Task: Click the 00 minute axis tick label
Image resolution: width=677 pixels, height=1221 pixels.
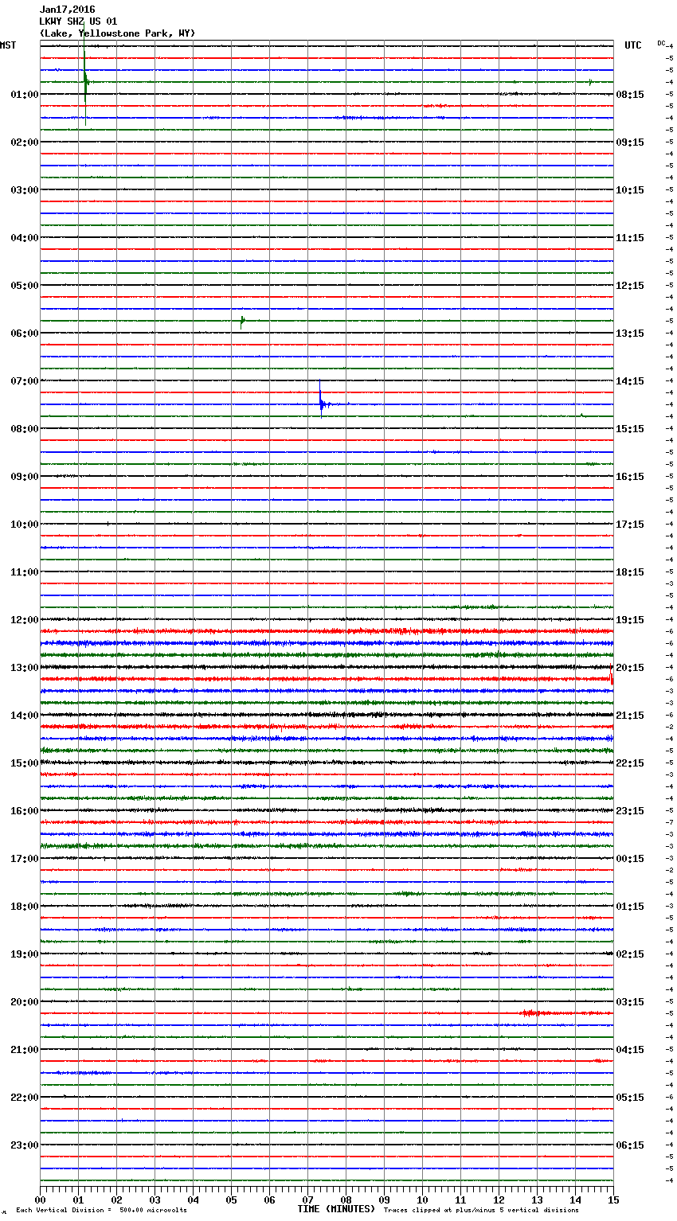Action: click(41, 1199)
